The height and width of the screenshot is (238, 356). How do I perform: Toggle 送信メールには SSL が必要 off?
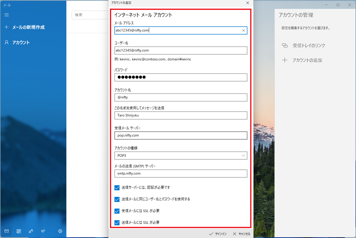[x=117, y=223]
